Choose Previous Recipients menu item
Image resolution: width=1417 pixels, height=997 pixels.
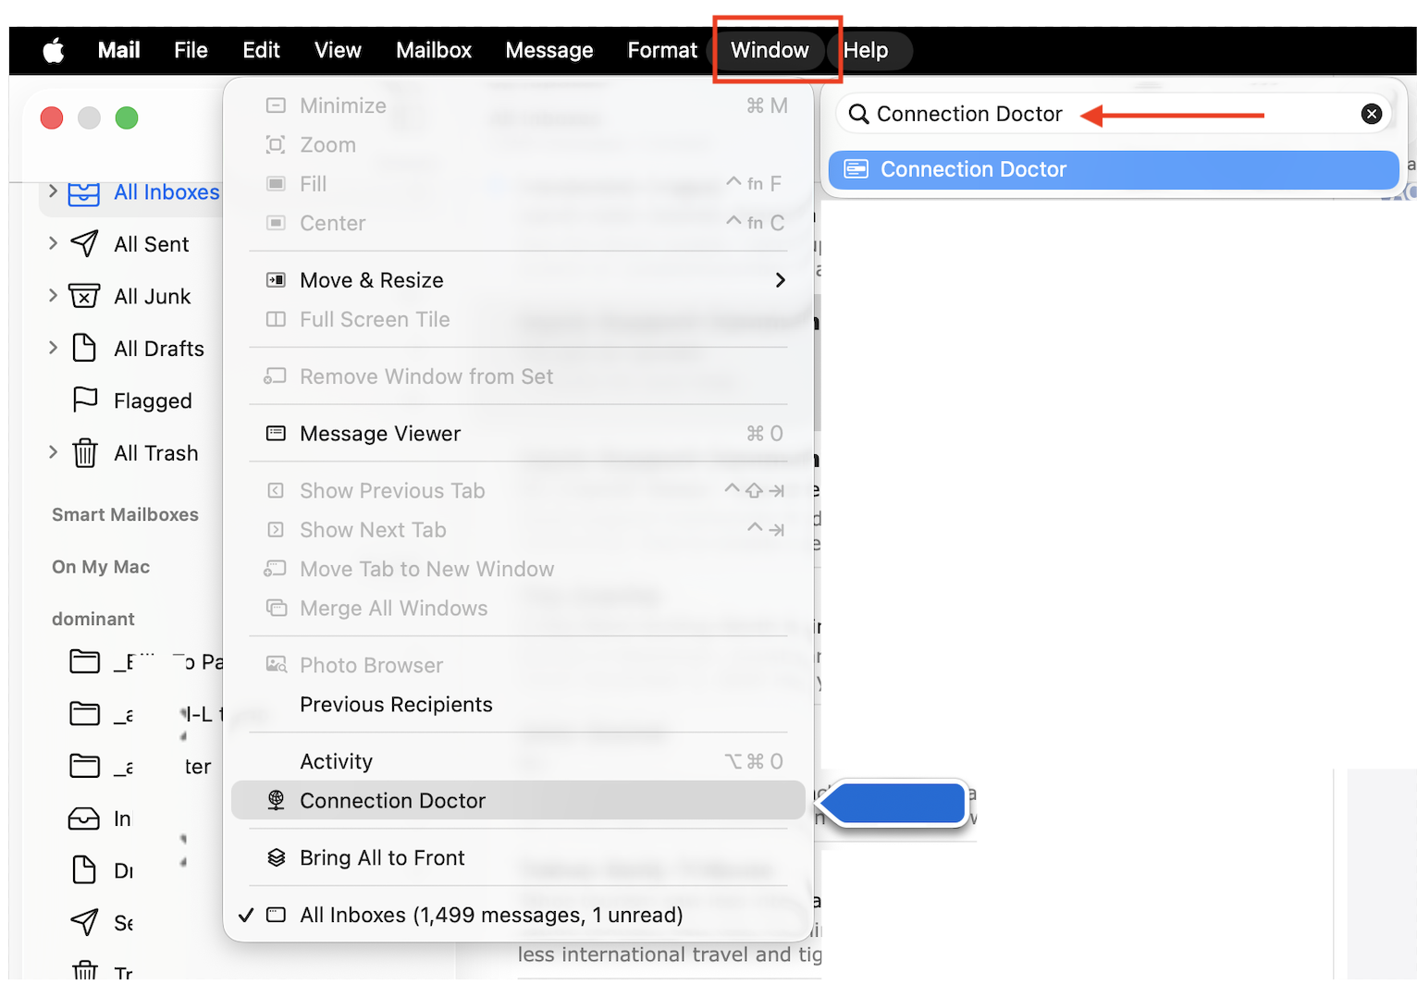pyautogui.click(x=518, y=704)
